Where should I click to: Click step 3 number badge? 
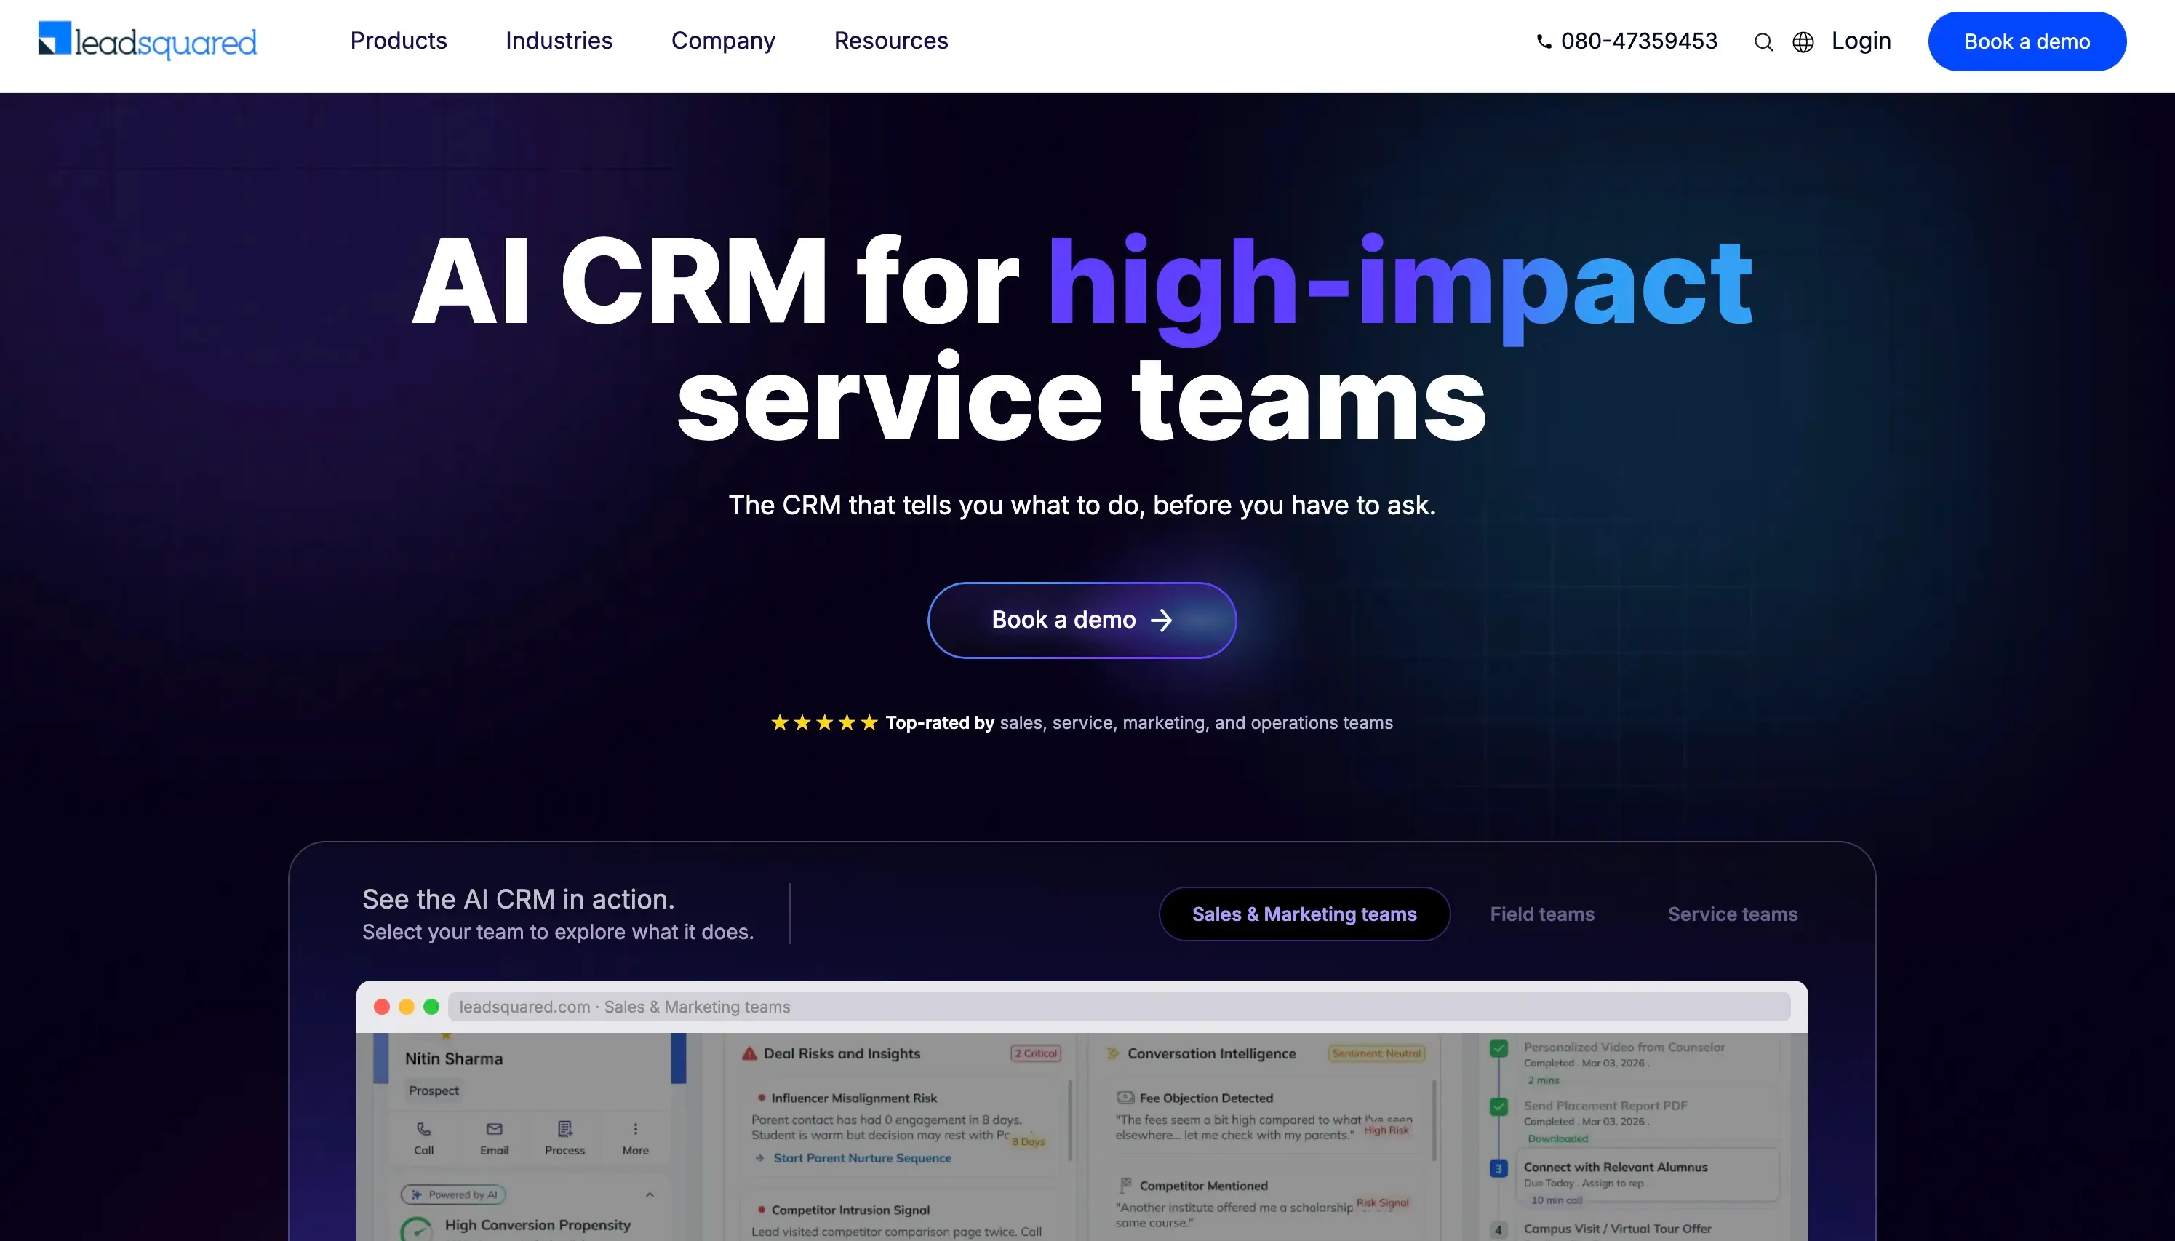pyautogui.click(x=1498, y=1168)
